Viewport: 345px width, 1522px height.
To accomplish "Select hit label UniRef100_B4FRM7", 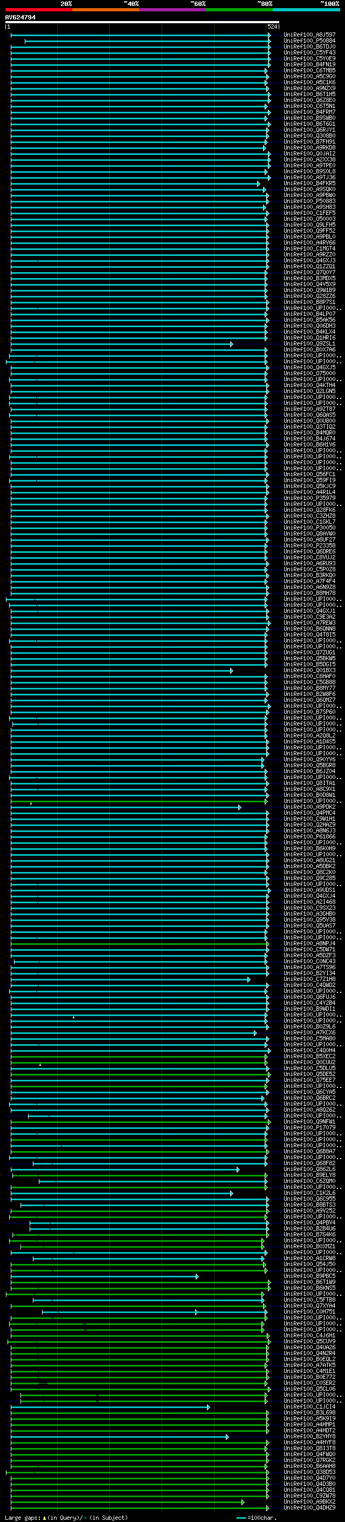I will (309, 112).
